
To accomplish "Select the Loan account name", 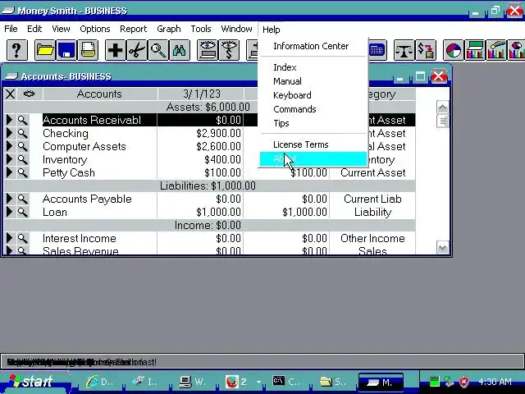I will tap(55, 212).
